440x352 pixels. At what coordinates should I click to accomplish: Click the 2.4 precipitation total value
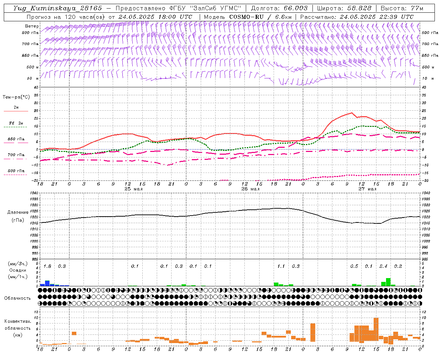[383, 266]
